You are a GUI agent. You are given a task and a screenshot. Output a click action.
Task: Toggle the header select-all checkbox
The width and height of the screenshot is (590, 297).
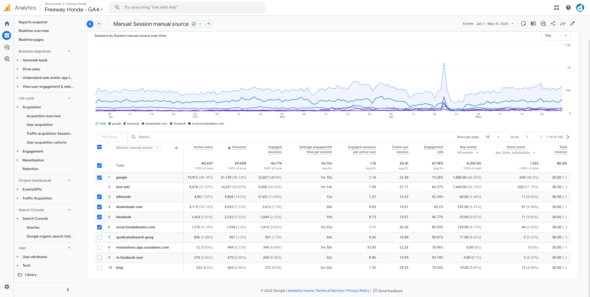click(x=99, y=147)
